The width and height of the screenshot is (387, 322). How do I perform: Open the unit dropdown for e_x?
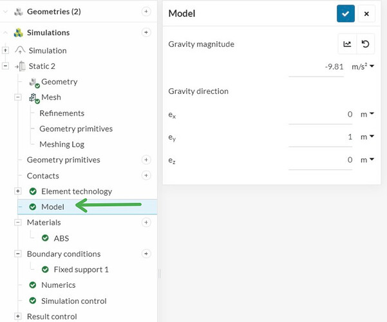(367, 114)
